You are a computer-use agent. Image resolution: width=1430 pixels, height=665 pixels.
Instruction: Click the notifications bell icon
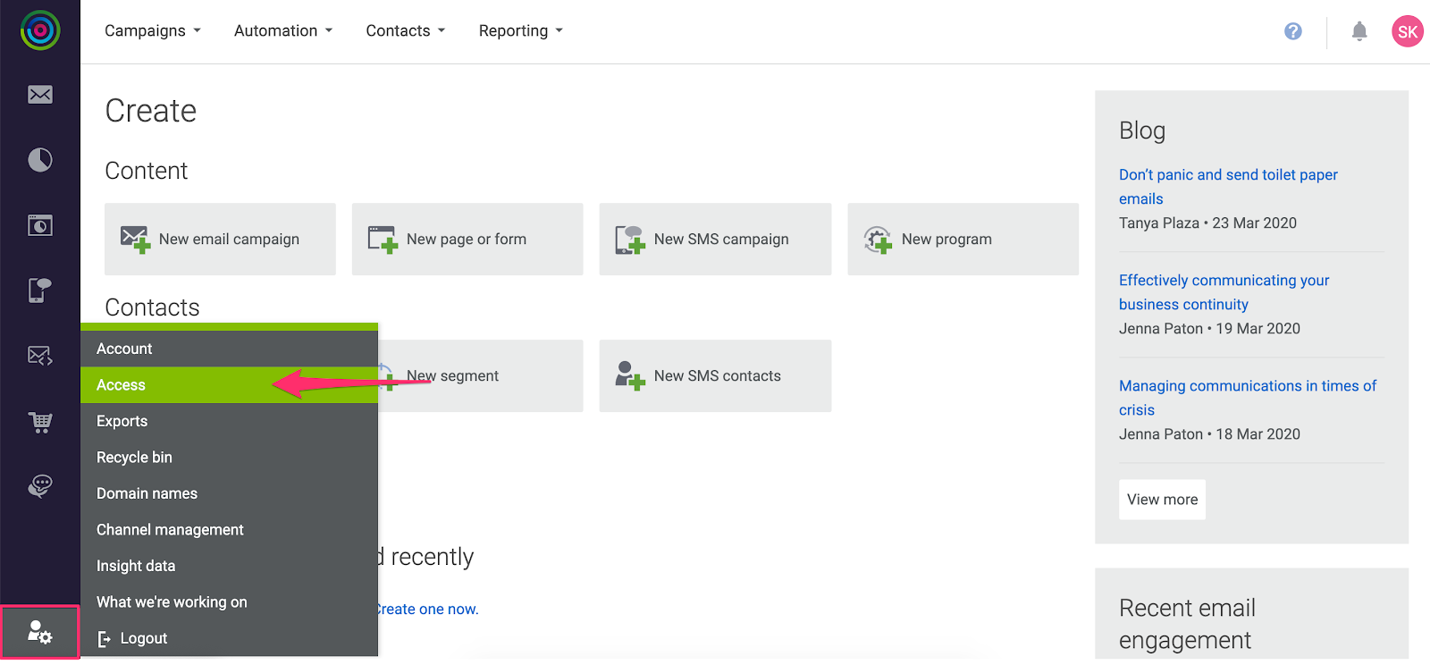coord(1359,31)
